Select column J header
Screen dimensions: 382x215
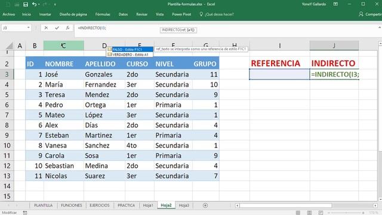pyautogui.click(x=334, y=45)
